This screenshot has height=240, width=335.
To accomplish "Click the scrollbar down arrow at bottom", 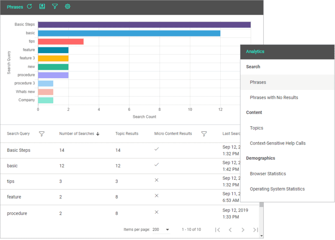I will 261,236.
